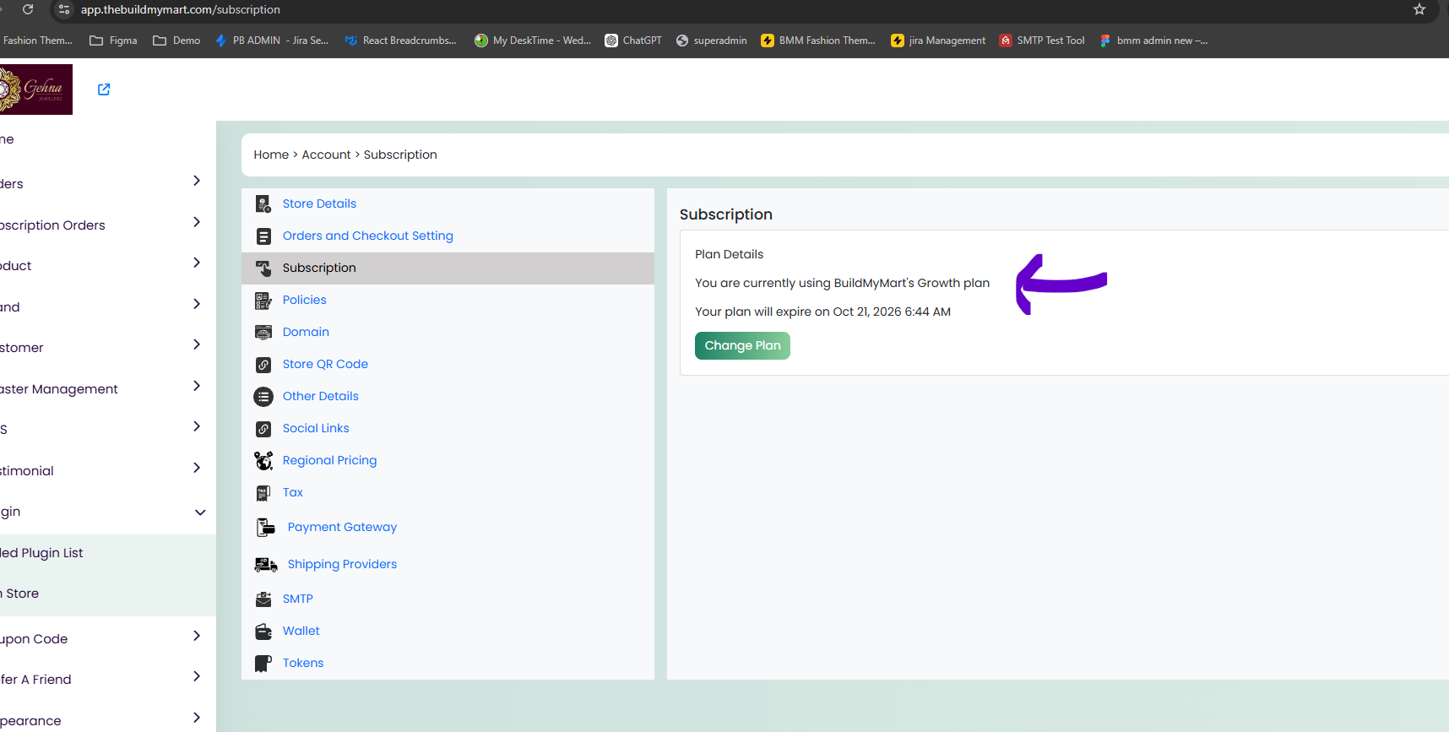Go to Account breadcrumb
Viewport: 1449px width, 732px height.
(326, 155)
